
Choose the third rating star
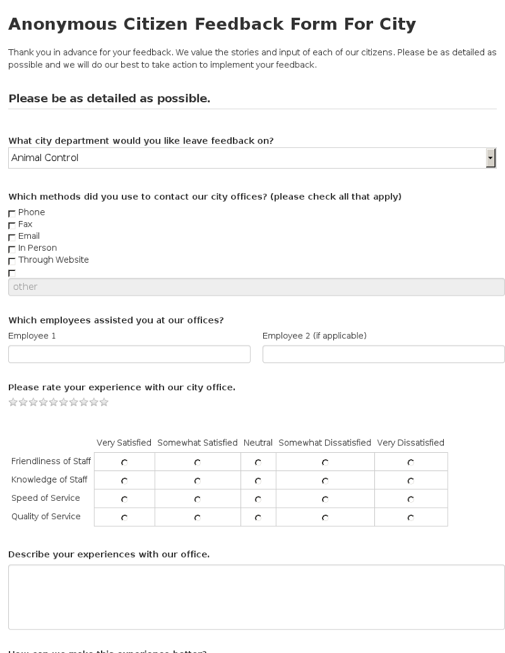click(x=33, y=402)
